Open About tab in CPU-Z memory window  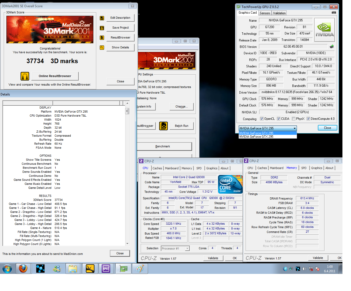[329, 168]
